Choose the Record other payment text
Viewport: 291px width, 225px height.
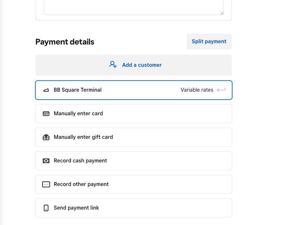[x=81, y=184]
